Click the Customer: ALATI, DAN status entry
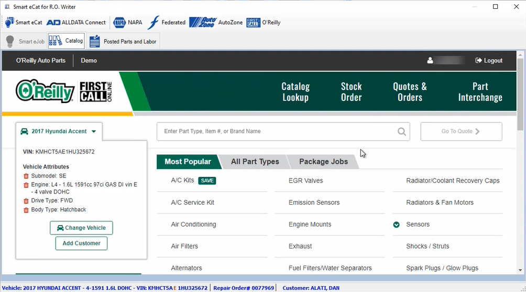 click(x=311, y=288)
